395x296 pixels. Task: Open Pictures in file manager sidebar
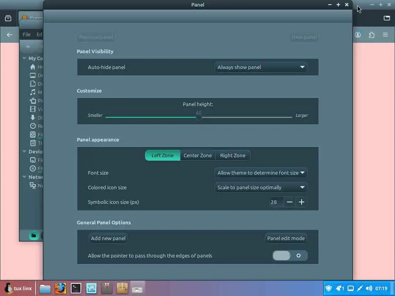click(36, 101)
